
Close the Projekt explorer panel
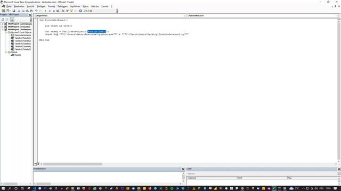click(30, 15)
